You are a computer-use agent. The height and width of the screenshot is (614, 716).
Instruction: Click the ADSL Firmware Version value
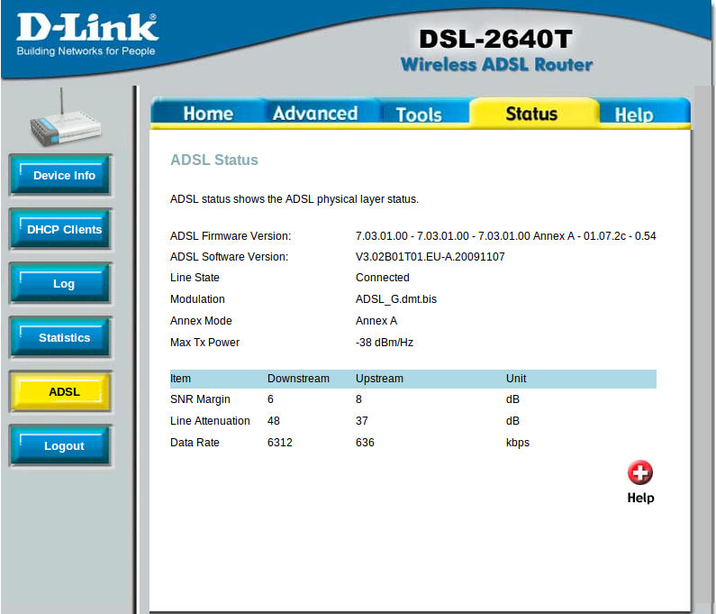505,236
